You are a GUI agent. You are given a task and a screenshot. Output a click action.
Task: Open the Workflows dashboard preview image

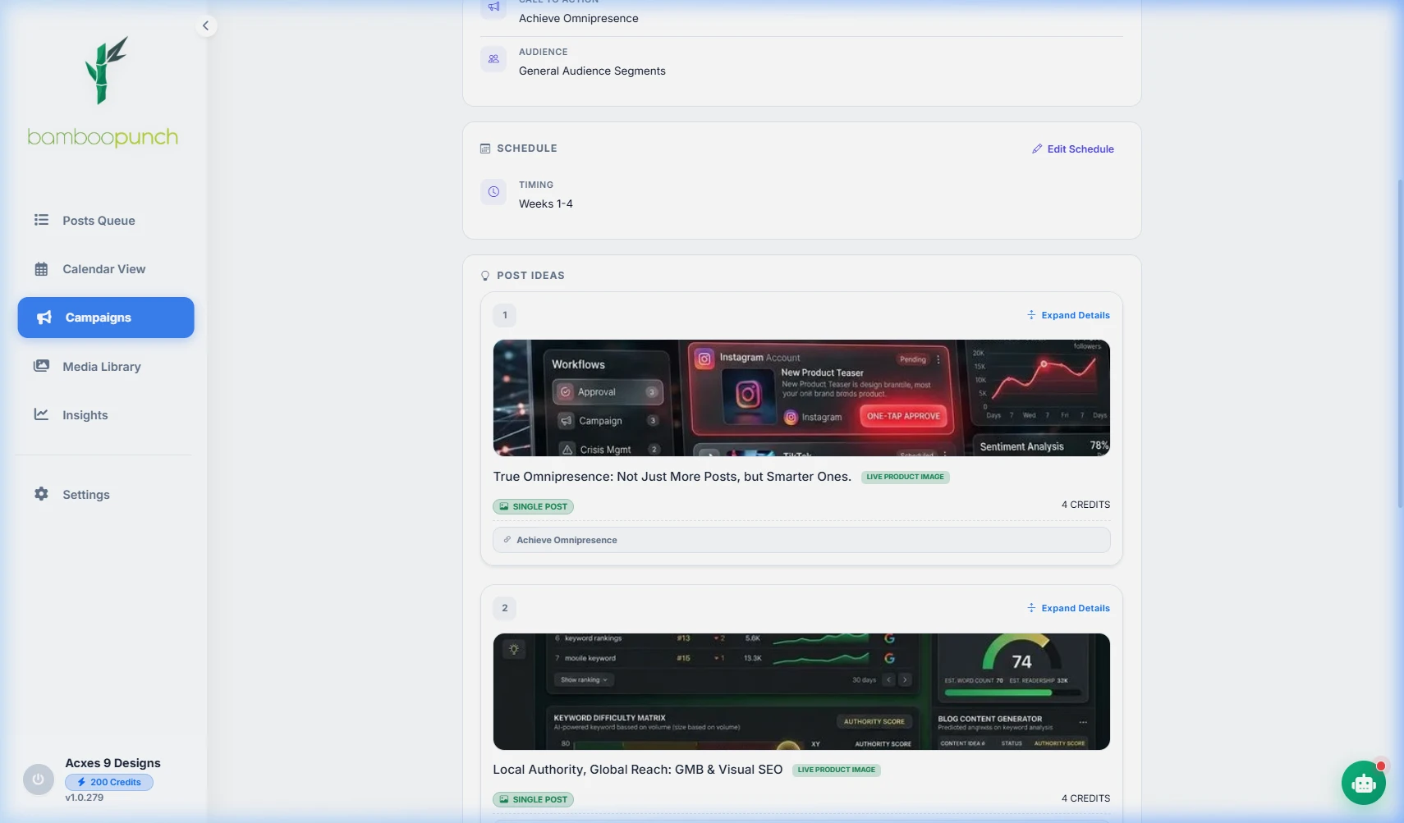[x=801, y=398]
